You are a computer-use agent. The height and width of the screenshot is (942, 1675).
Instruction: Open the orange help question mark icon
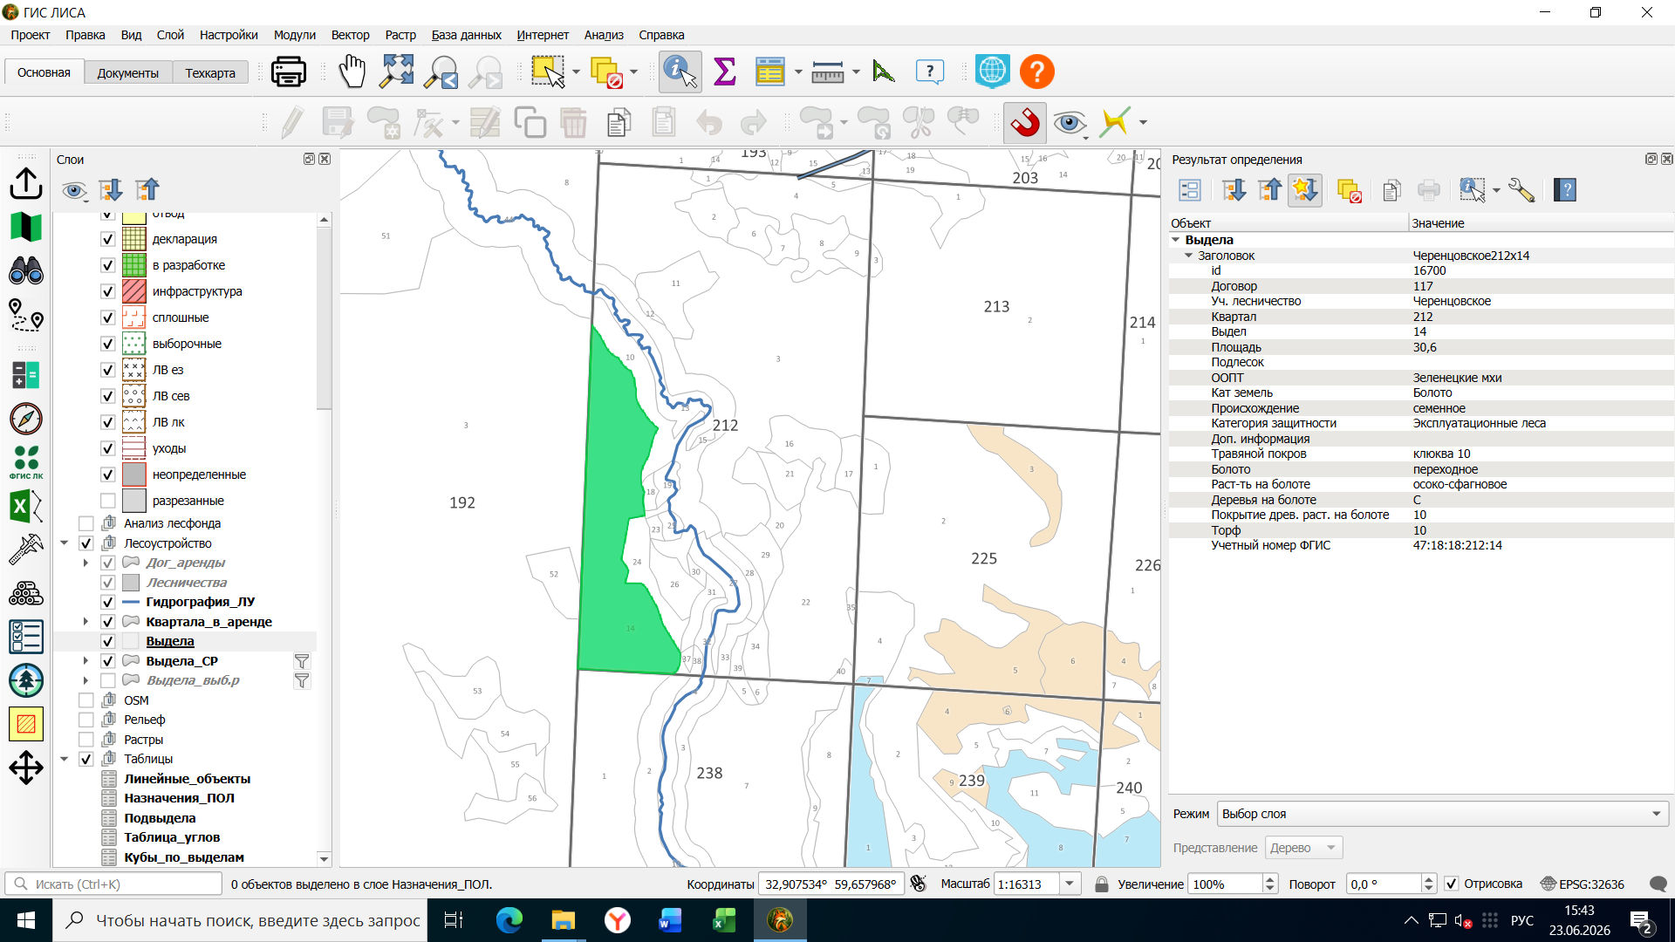coord(1037,72)
